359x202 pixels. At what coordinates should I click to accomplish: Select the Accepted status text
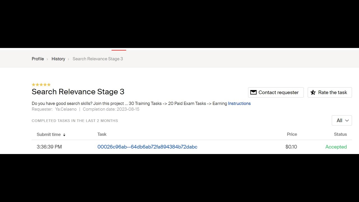(x=336, y=147)
